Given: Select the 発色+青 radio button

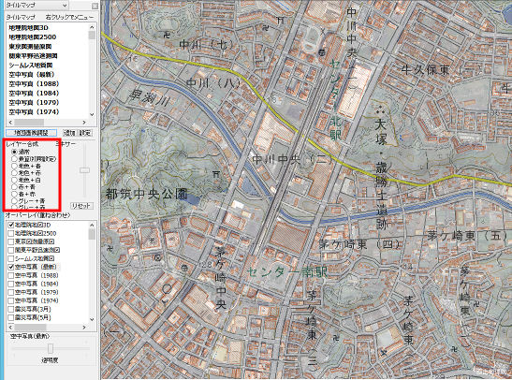Looking at the screenshot, I should pos(14,167).
